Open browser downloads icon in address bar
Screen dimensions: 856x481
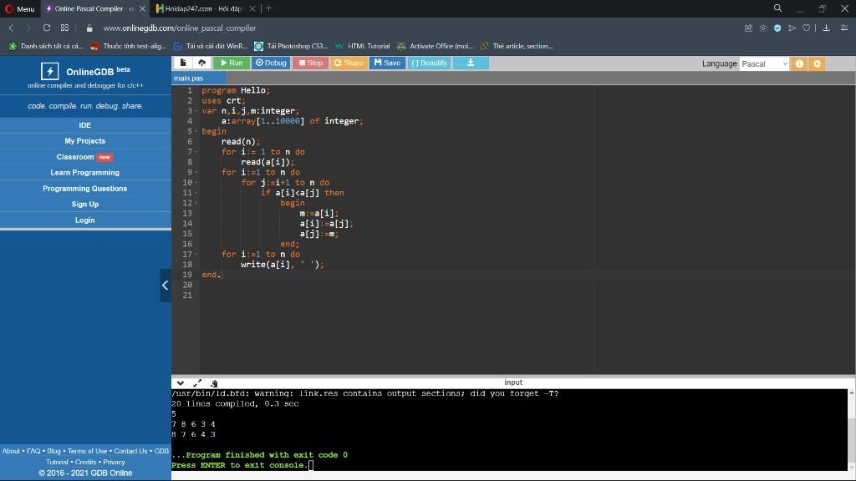[x=827, y=28]
